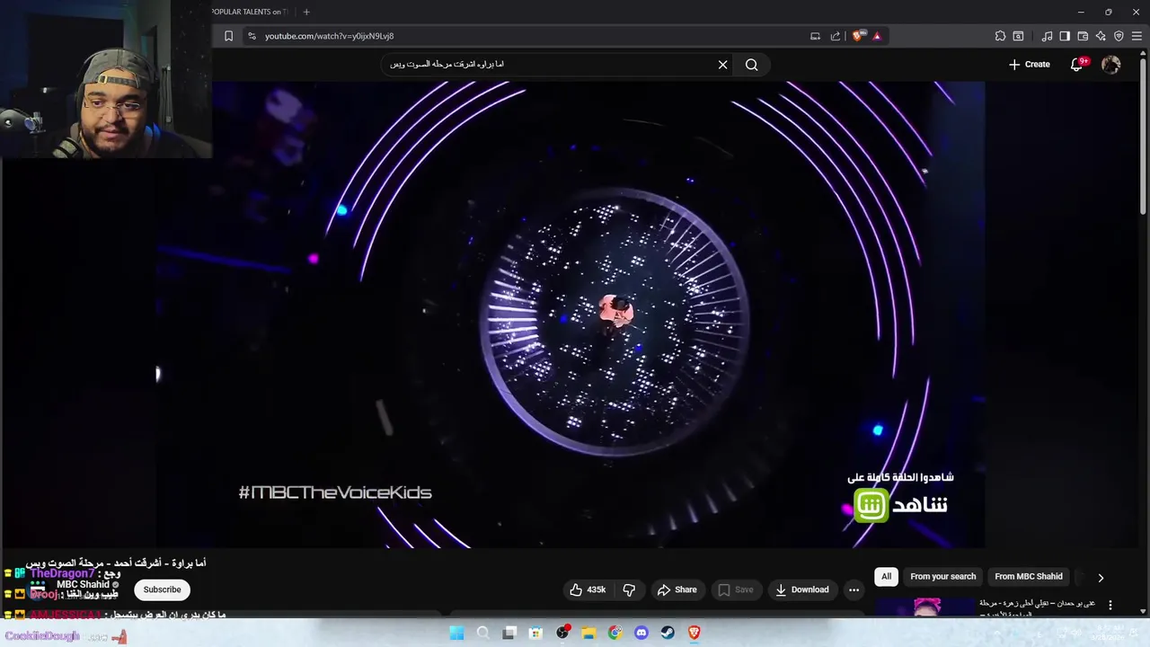The width and height of the screenshot is (1150, 647).
Task: Open the first recommended video thumbnail
Action: click(926, 607)
